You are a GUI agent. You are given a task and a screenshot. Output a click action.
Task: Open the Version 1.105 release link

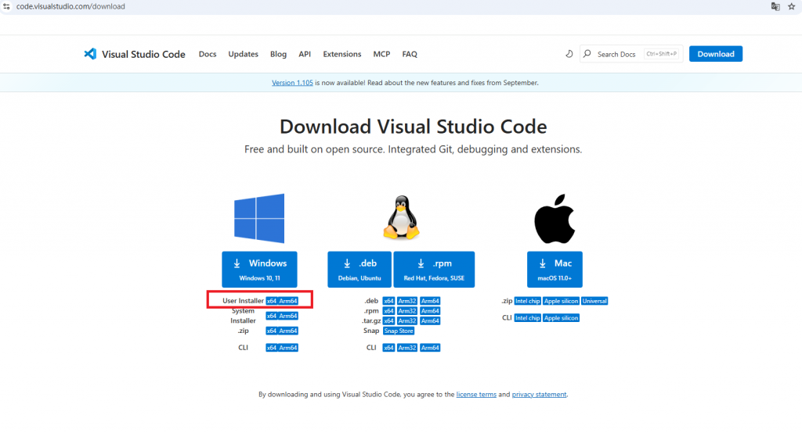coord(292,83)
